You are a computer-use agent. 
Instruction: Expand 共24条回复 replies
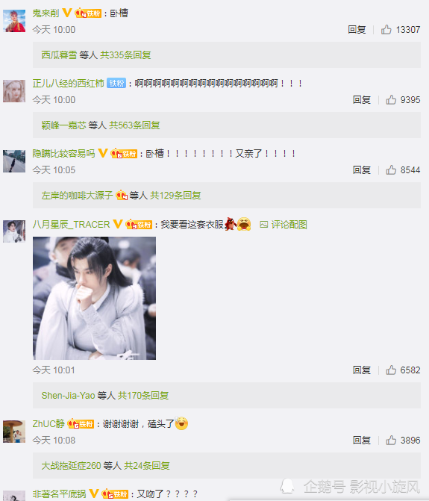point(147,465)
